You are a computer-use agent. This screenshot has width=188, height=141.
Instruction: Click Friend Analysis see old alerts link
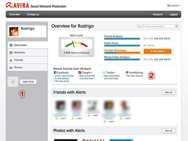point(162,38)
